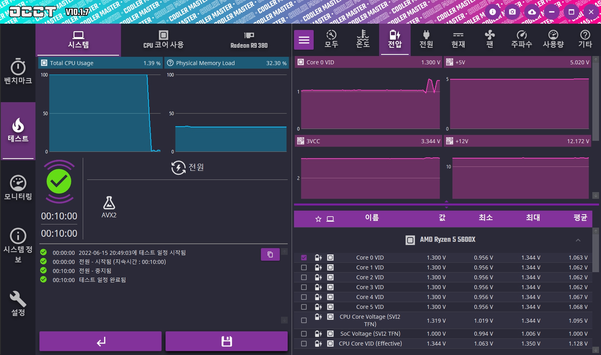Check the CPU Core VID (Effective) checkbox
The image size is (601, 355).
pyautogui.click(x=304, y=344)
